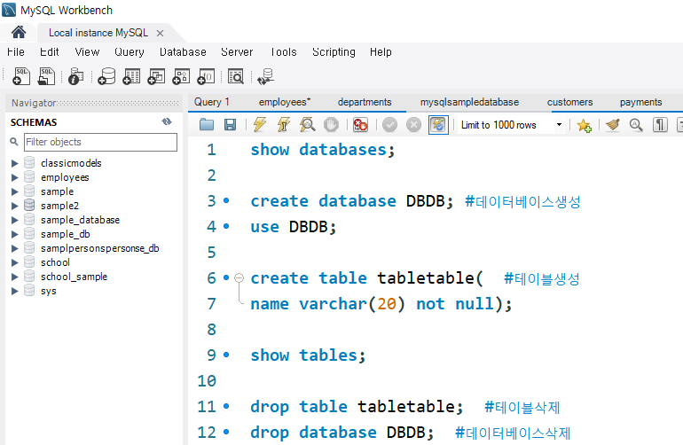Beautify the SQL script broom icon
This screenshot has width=683, height=445.
pos(613,125)
